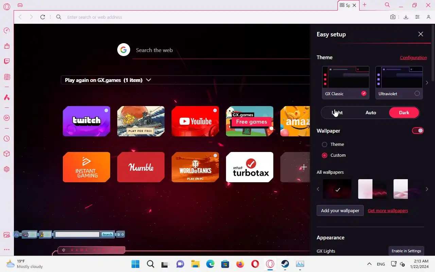This screenshot has height=272, width=435.
Task: Click the Google logo in search box
Action: coord(124,50)
